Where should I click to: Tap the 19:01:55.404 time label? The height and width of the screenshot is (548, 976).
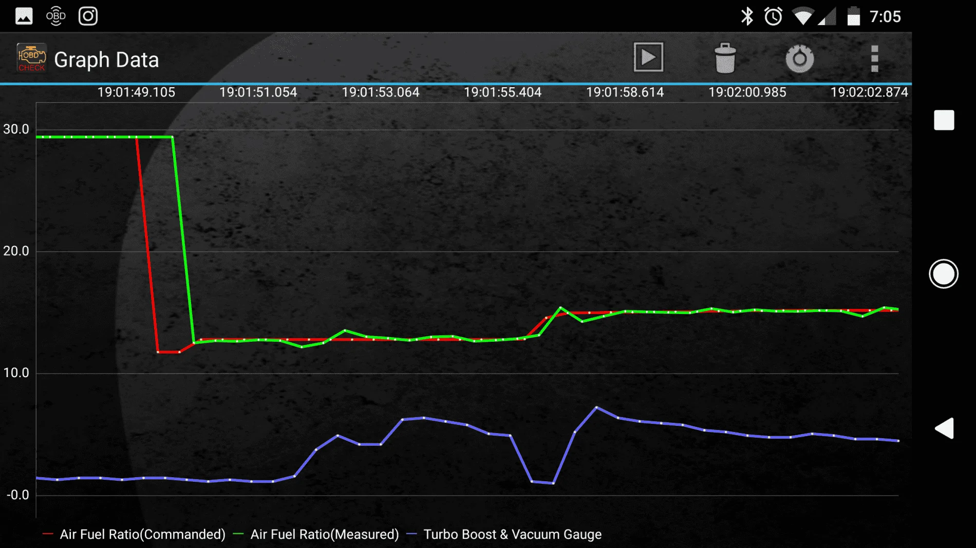[x=503, y=92]
